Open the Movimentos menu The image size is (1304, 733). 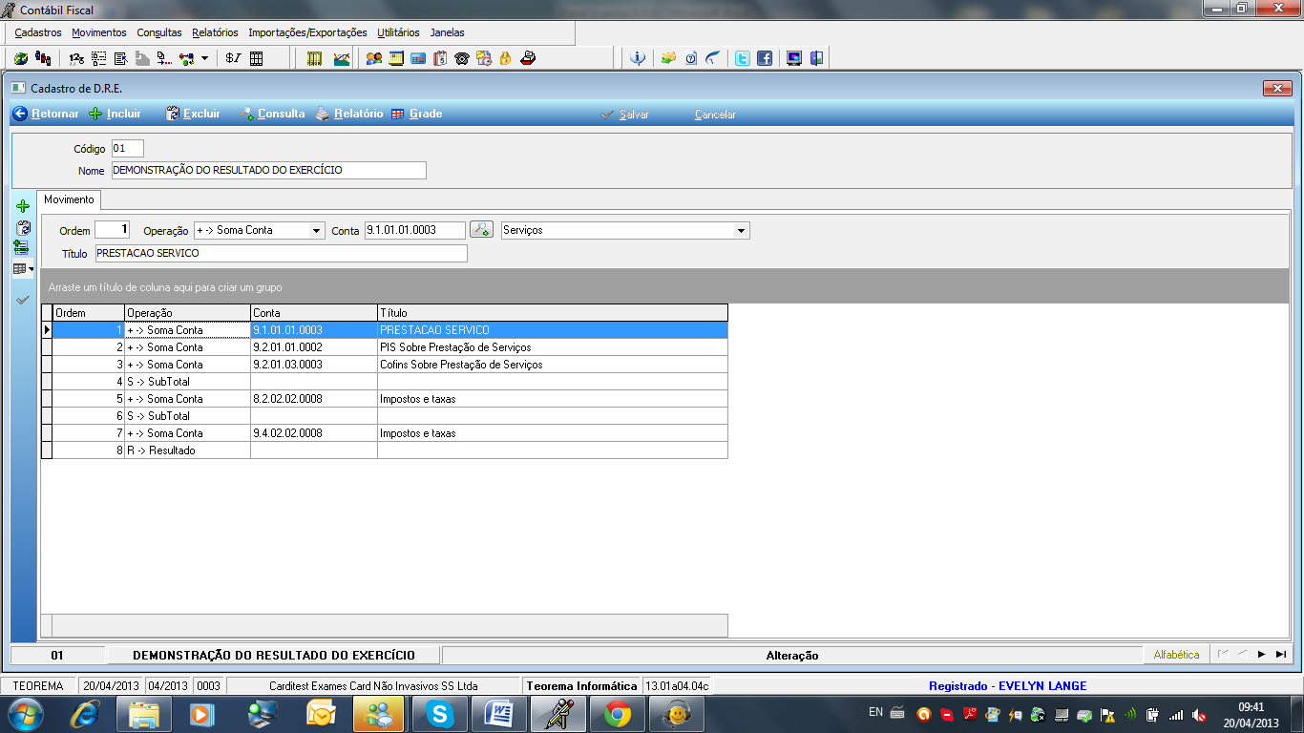[99, 32]
